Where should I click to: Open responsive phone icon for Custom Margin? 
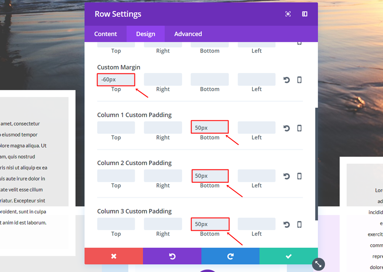tap(299, 80)
